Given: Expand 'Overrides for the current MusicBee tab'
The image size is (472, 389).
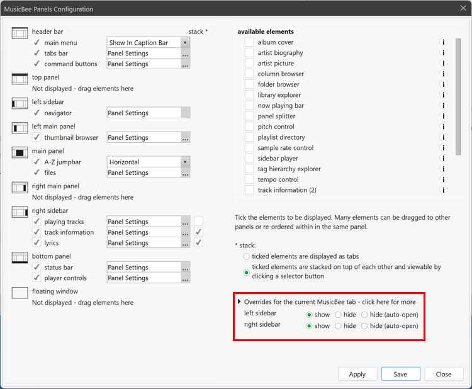Looking at the screenshot, I should (x=239, y=302).
